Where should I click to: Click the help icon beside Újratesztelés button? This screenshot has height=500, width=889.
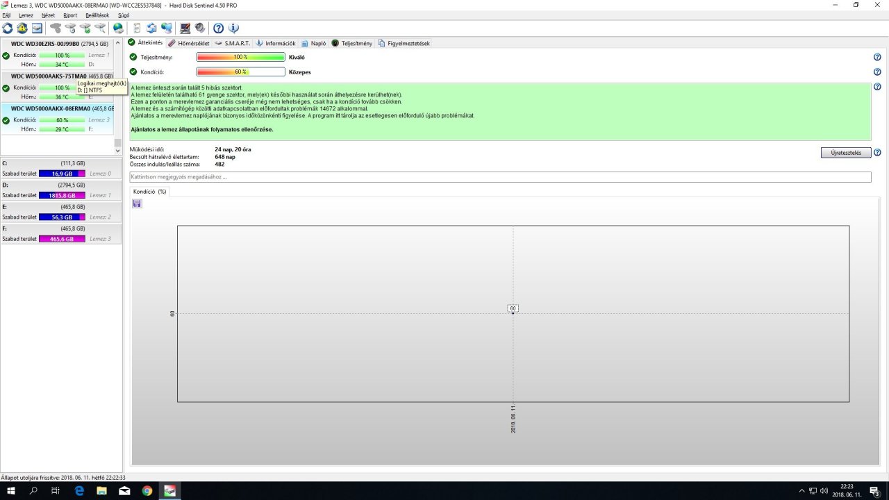tap(877, 153)
